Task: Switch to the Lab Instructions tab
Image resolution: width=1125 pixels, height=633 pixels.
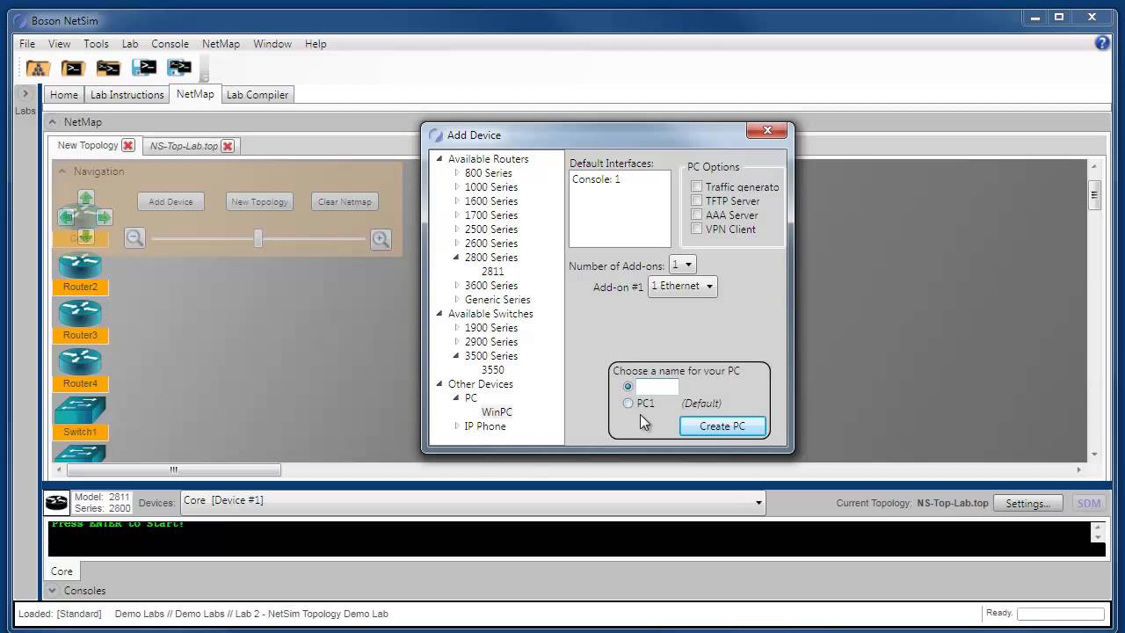Action: pyautogui.click(x=127, y=94)
